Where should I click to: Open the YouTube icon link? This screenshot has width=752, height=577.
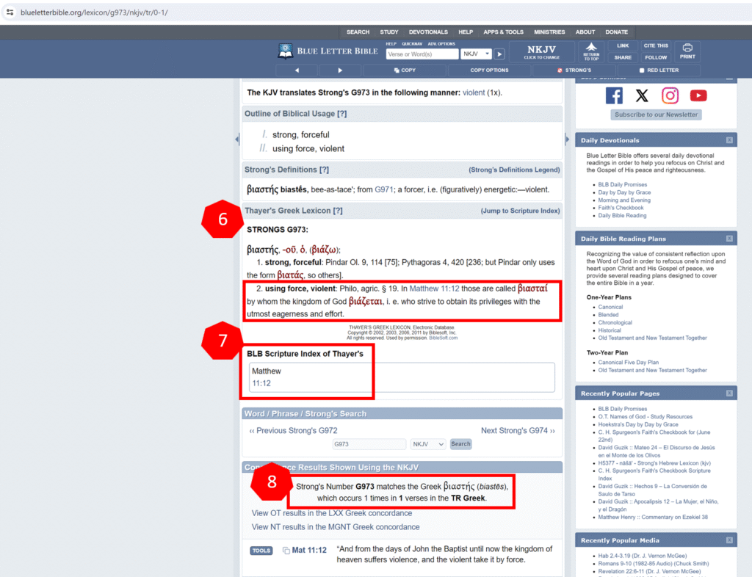[698, 95]
